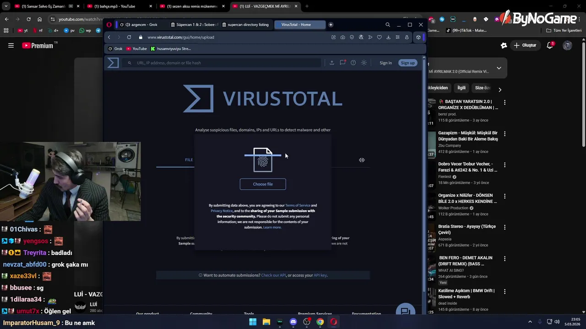Open BAŞTAN YARATSIN 2.0 video suggestion
Screen dimensions: 586x329
(x=468, y=104)
